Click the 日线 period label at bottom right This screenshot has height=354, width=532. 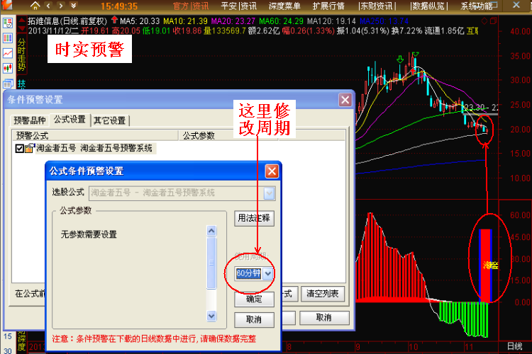click(x=514, y=346)
